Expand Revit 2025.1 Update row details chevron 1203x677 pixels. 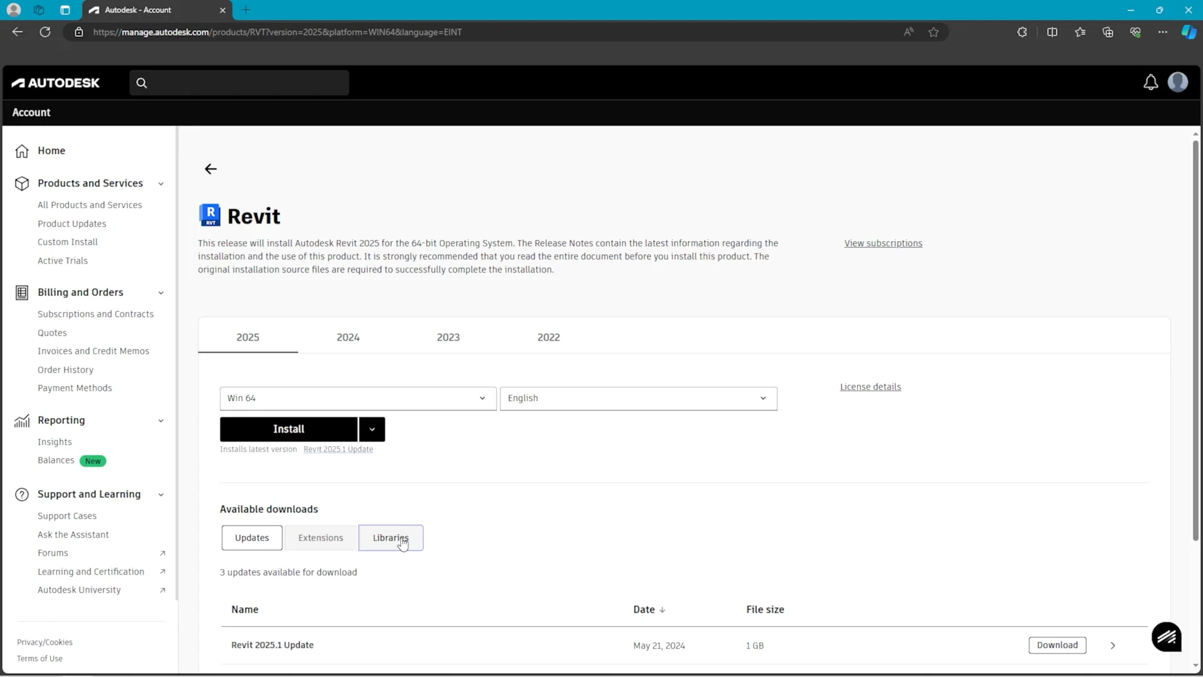[1113, 646]
